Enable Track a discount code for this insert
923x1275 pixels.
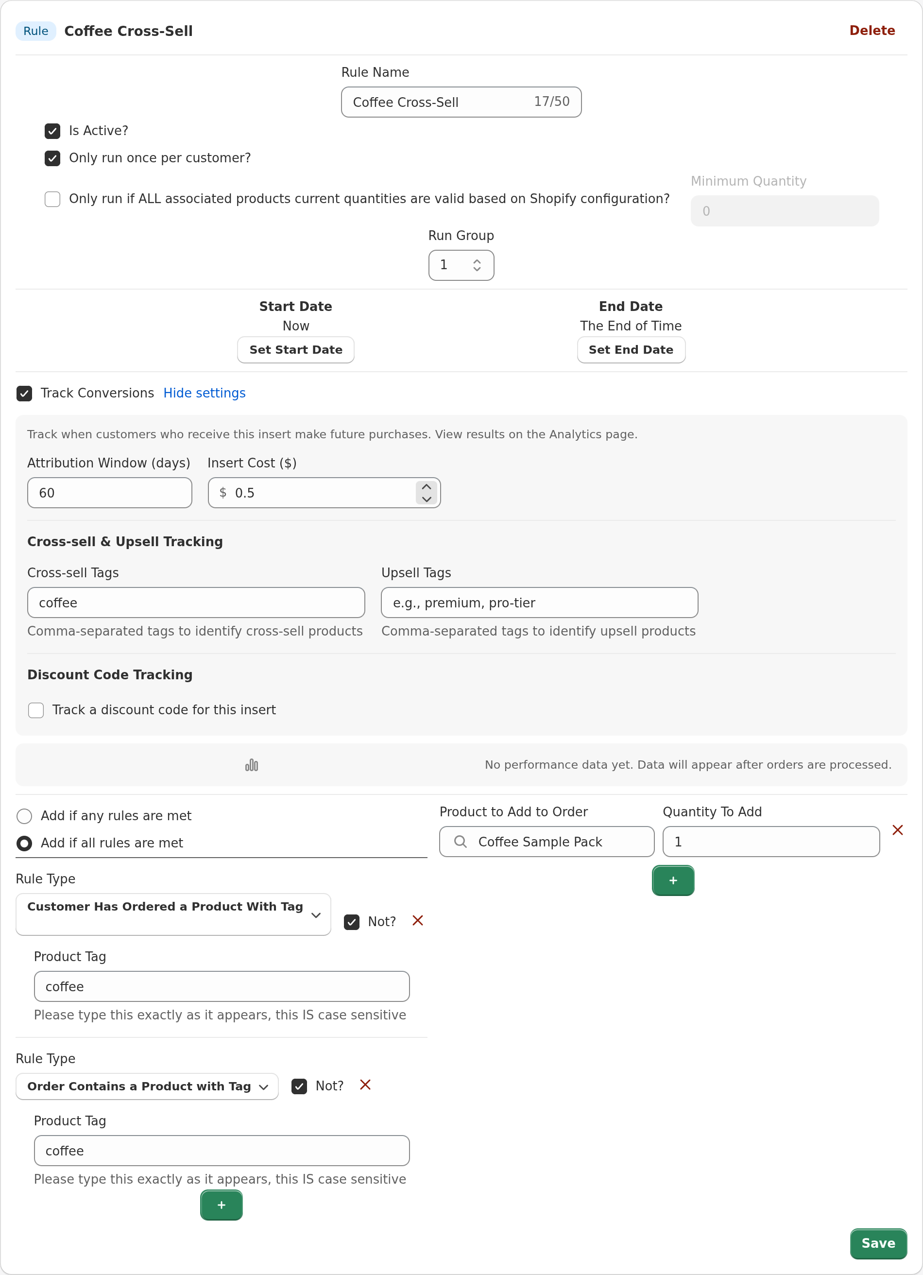[36, 710]
